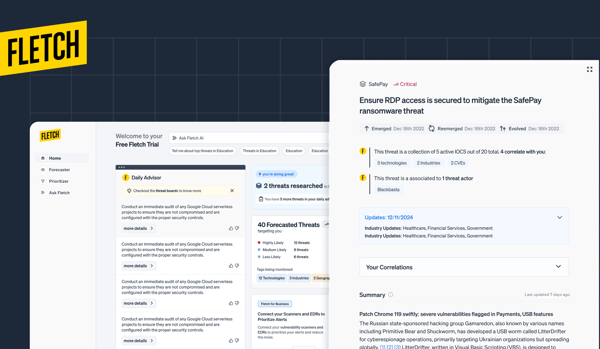The height and width of the screenshot is (349, 600).
Task: Dismiss the threat boards tip banner
Action: pos(232,191)
